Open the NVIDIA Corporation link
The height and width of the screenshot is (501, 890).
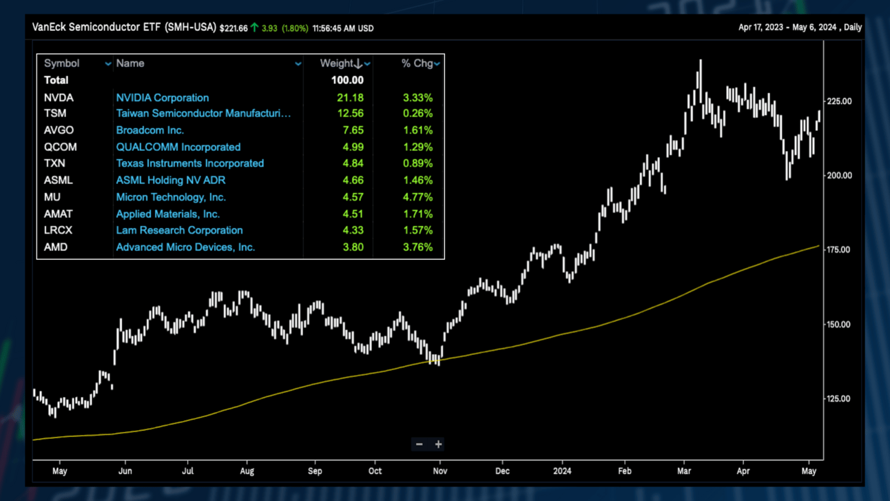tap(163, 98)
